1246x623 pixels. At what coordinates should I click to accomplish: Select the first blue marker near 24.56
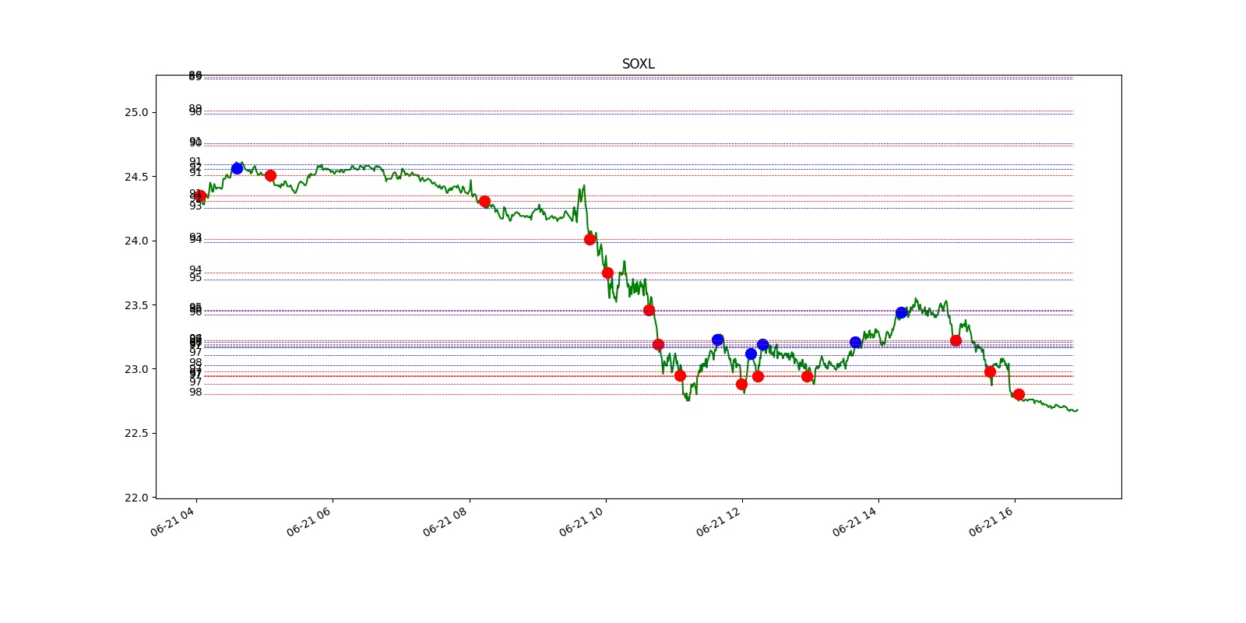237,168
